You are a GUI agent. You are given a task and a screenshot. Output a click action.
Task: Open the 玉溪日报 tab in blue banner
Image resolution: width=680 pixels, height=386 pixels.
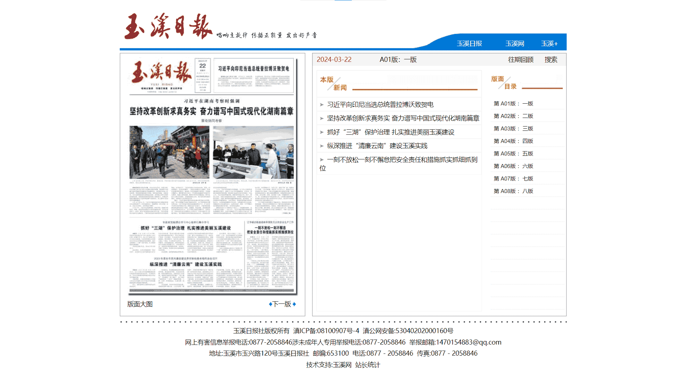point(469,44)
